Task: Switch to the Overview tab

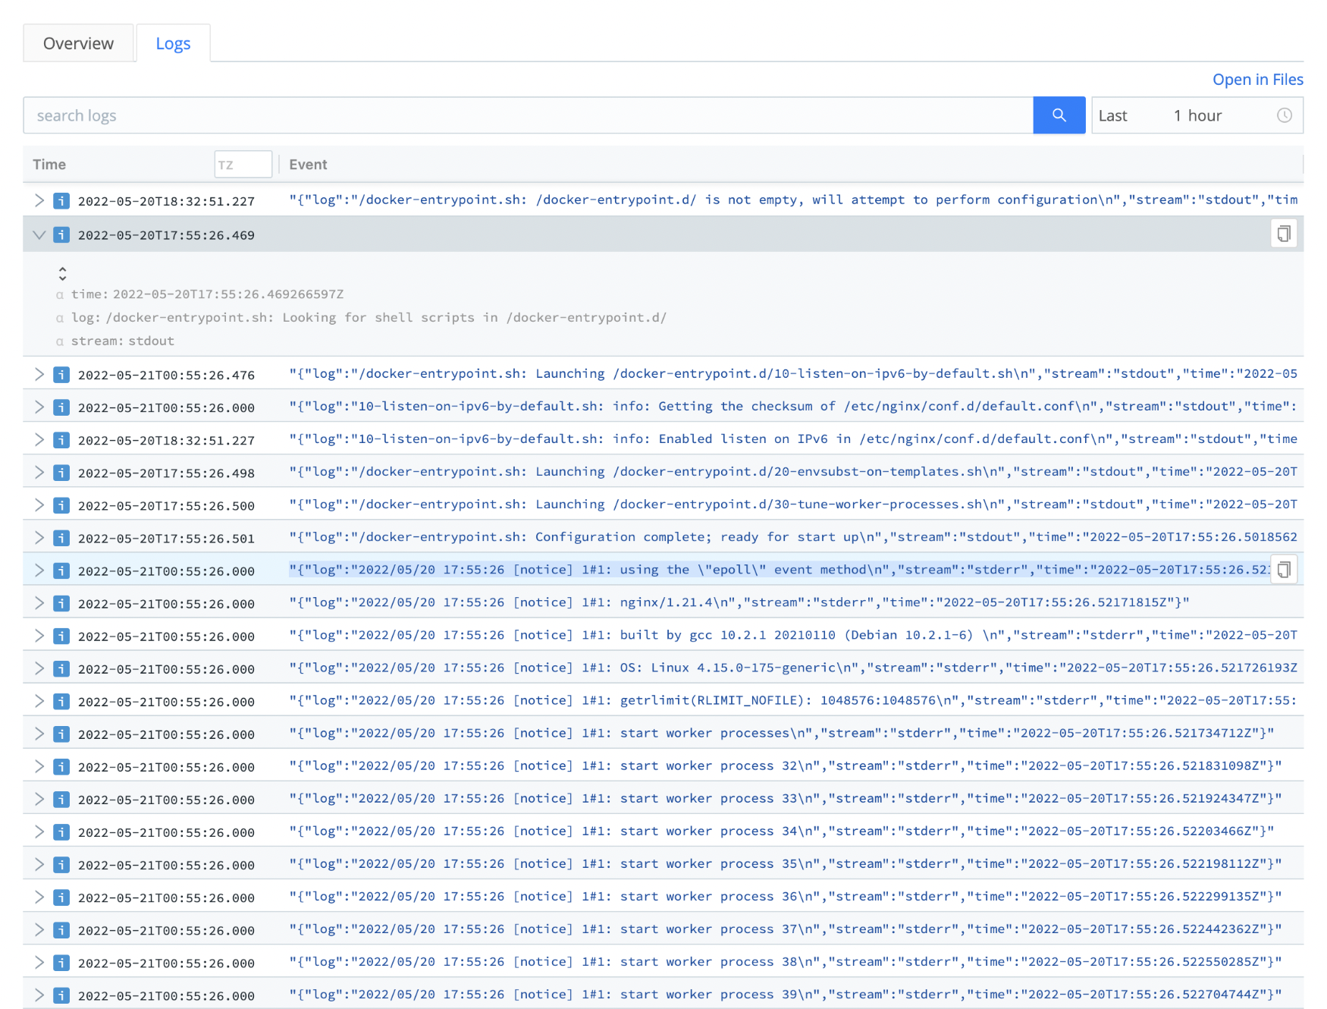Action: click(78, 43)
